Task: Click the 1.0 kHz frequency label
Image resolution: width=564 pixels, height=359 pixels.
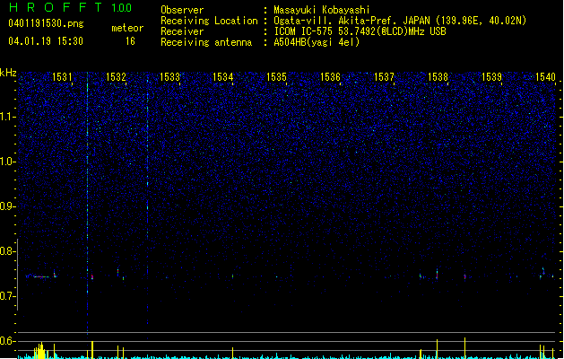Action: tap(8, 162)
